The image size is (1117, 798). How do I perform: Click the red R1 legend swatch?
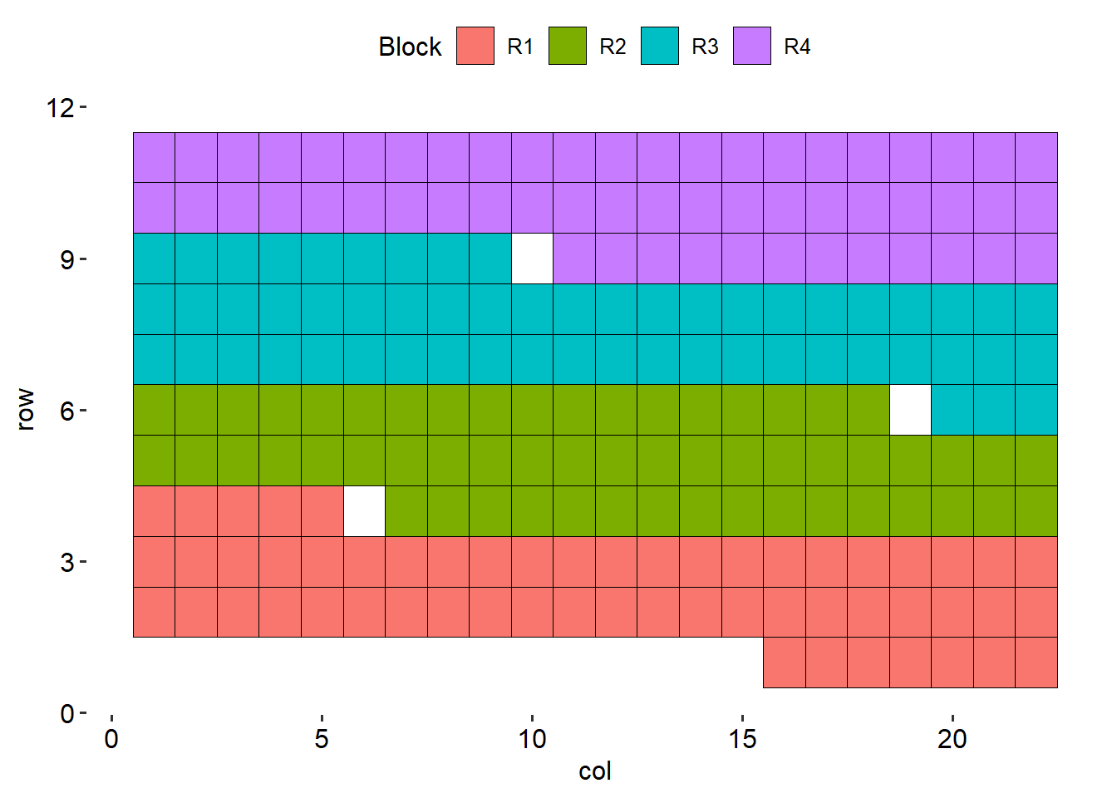[475, 46]
